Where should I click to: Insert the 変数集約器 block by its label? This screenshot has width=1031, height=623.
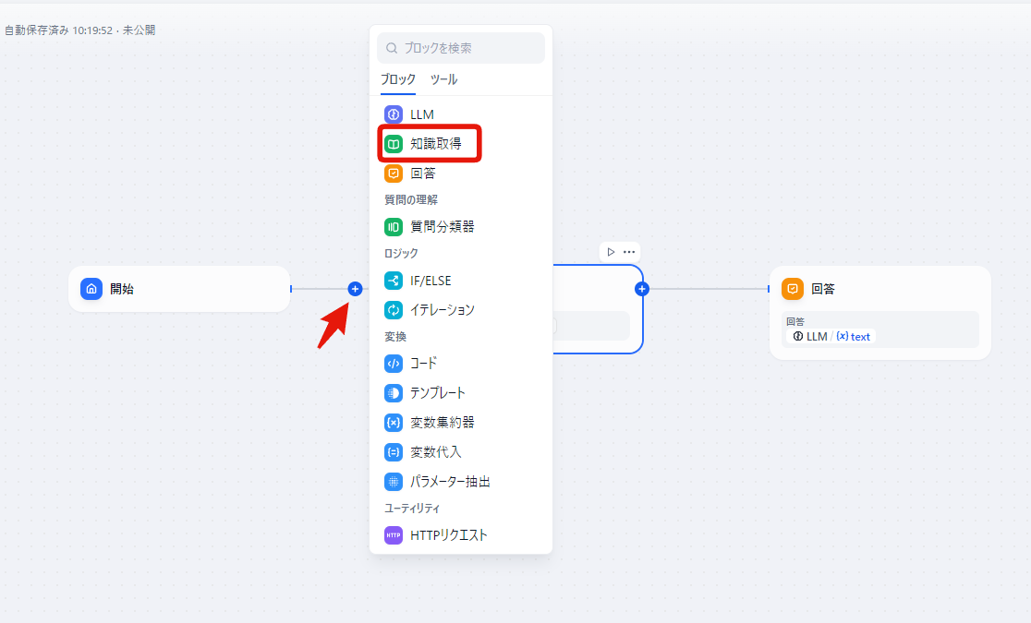(443, 423)
